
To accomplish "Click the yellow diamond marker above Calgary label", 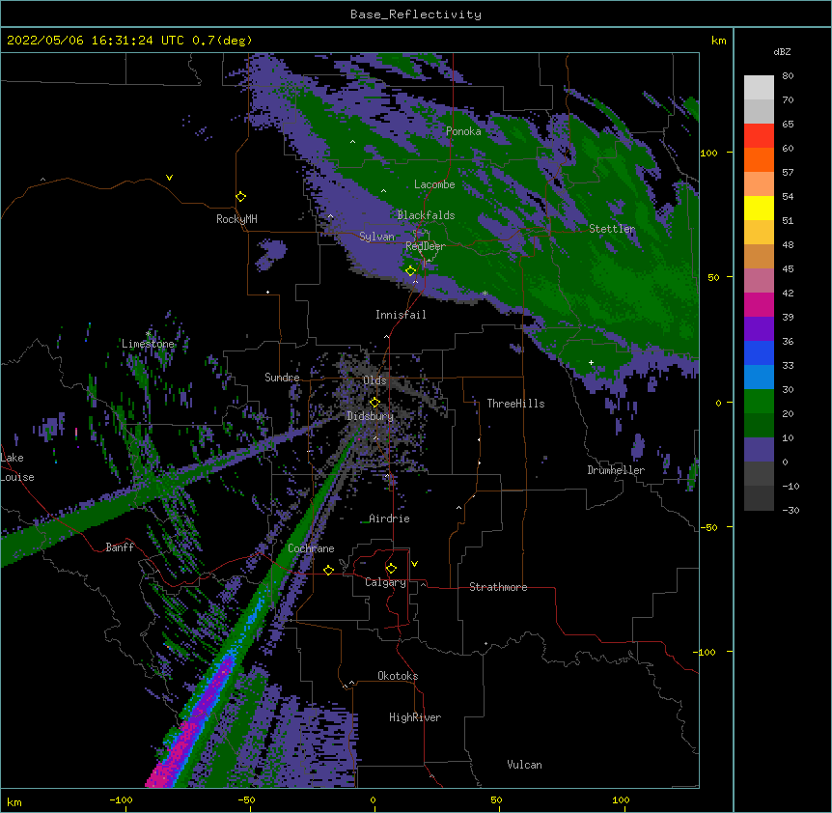I will tap(391, 569).
